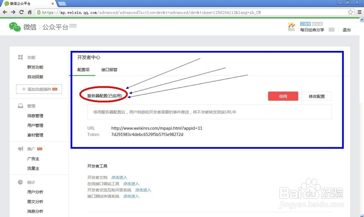Screen dimensions: 364x217
Task: Click the 功能 grid icon in the sidebar
Action: (x=20, y=57)
